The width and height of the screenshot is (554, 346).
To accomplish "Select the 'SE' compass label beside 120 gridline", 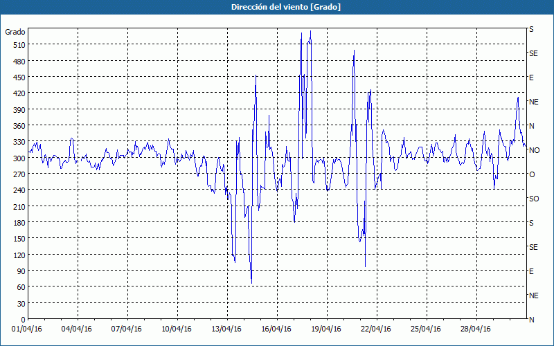I will tap(533, 247).
